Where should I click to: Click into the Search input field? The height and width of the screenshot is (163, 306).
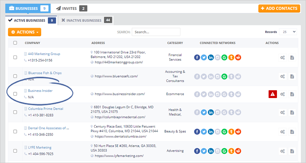[x=156, y=32]
